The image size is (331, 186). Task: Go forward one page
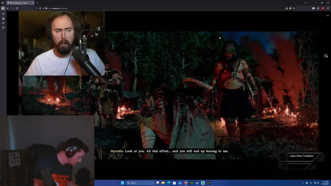pyautogui.click(x=12, y=8)
